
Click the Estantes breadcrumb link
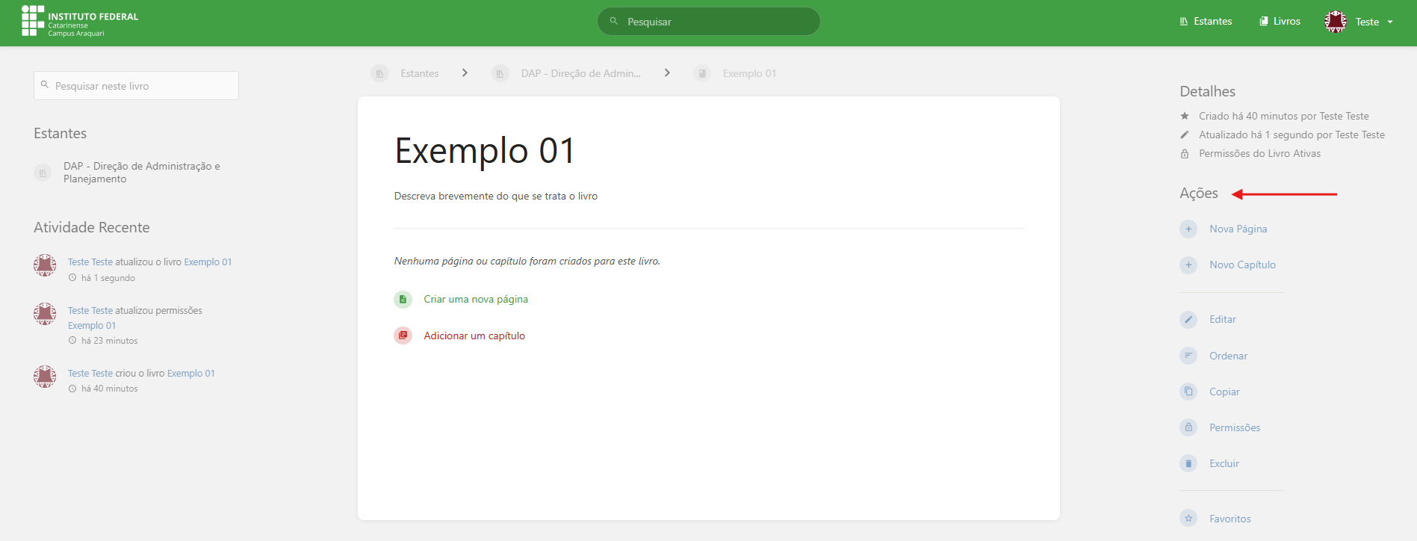point(419,73)
